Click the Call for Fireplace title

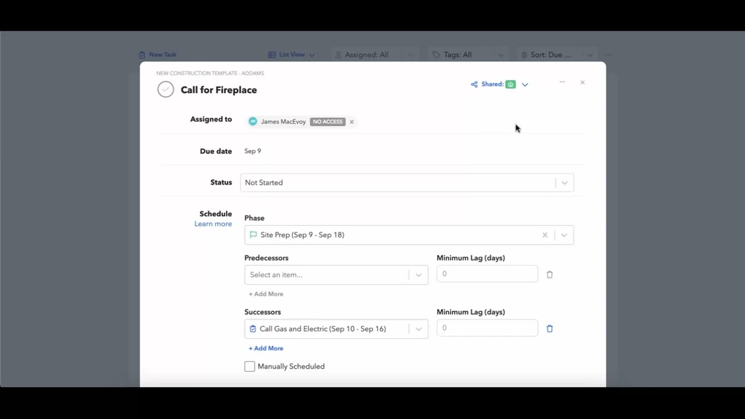tap(219, 90)
